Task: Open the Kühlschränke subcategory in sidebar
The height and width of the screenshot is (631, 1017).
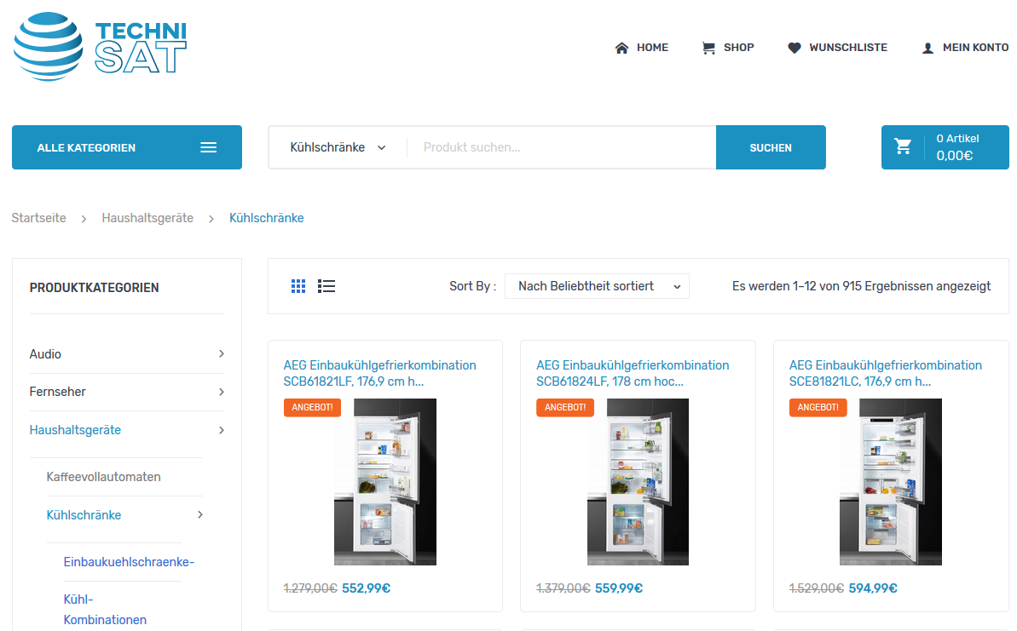Action: 84,515
